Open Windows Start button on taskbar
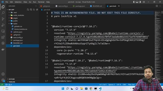The image size is (163, 91). pyautogui.click(x=63, y=88)
